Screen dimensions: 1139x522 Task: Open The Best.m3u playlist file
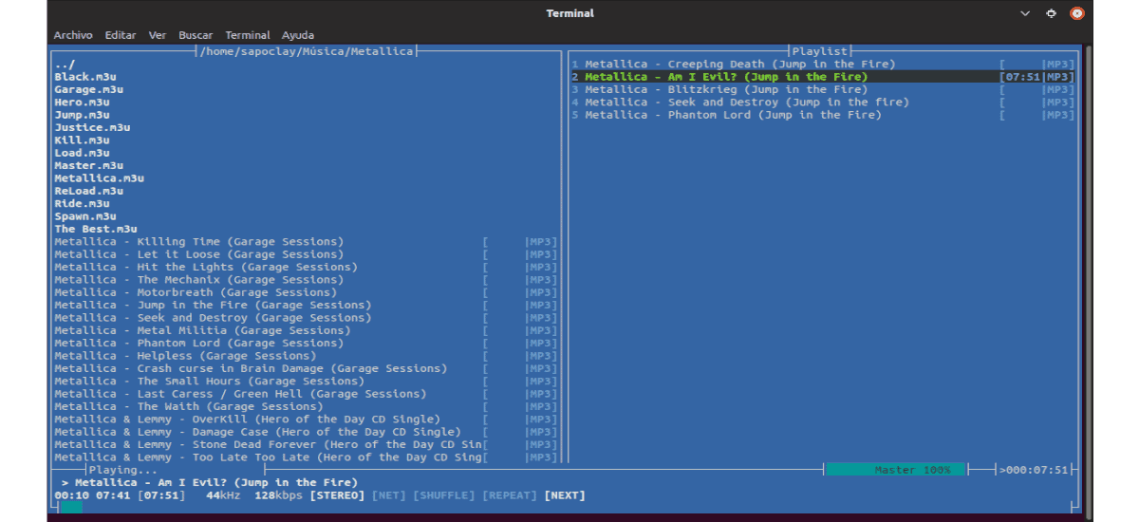click(x=95, y=229)
